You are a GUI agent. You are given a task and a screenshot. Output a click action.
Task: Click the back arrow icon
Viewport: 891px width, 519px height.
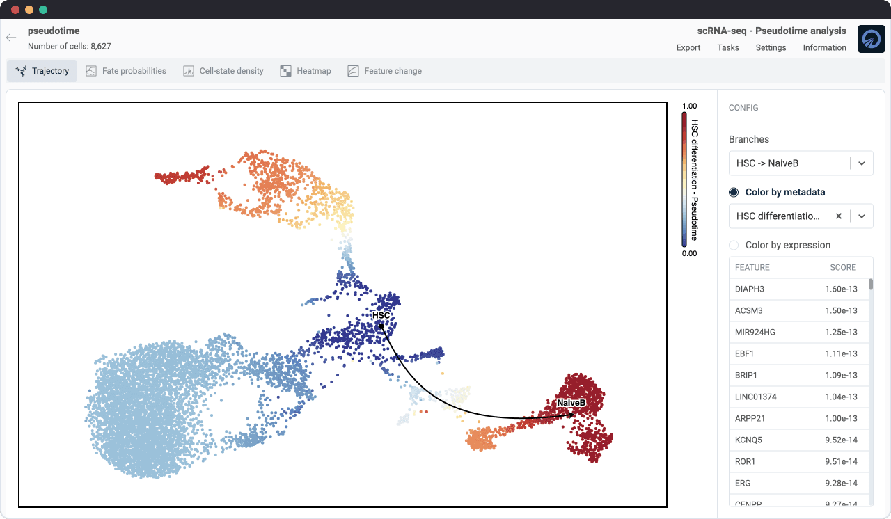[11, 38]
